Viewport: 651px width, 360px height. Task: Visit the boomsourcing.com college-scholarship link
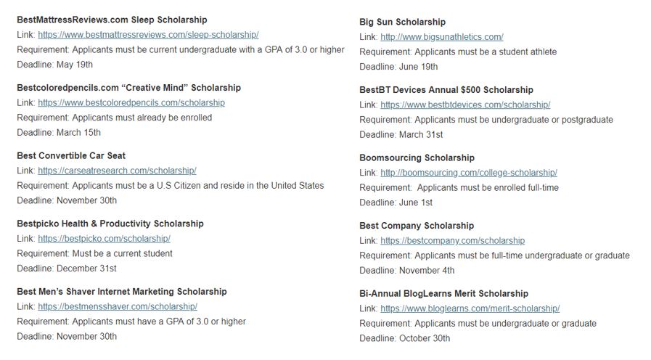pyautogui.click(x=469, y=173)
